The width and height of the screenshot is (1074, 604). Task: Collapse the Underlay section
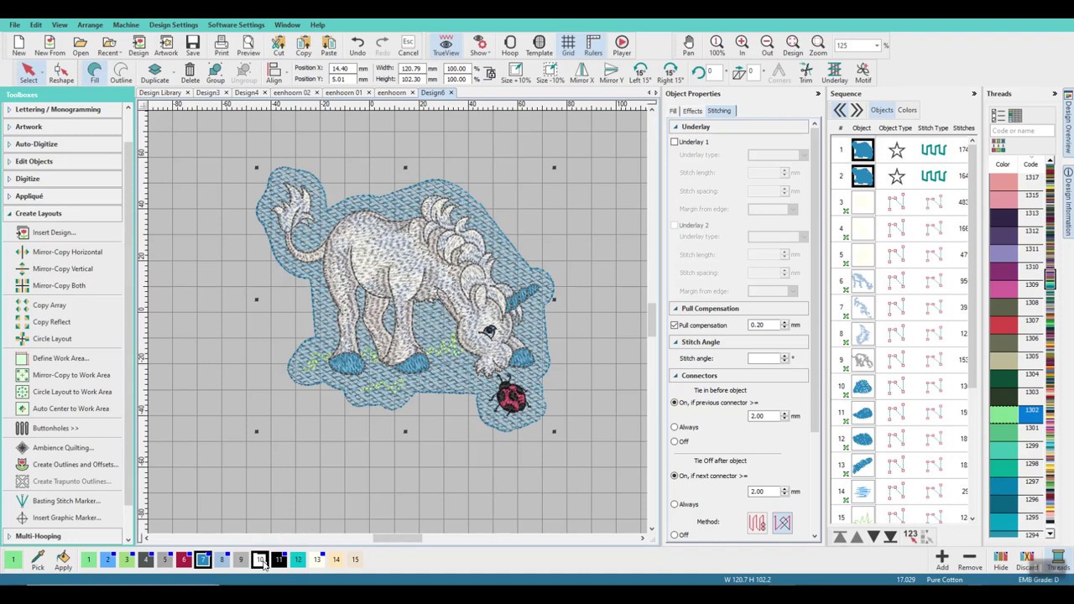tap(675, 127)
